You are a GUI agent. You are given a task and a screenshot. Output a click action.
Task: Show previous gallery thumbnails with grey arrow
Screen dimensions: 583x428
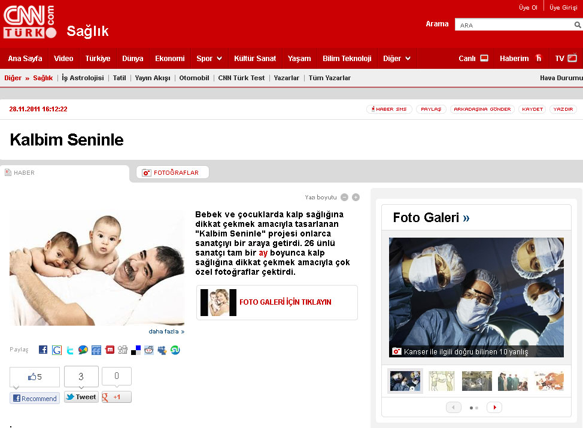(x=454, y=408)
